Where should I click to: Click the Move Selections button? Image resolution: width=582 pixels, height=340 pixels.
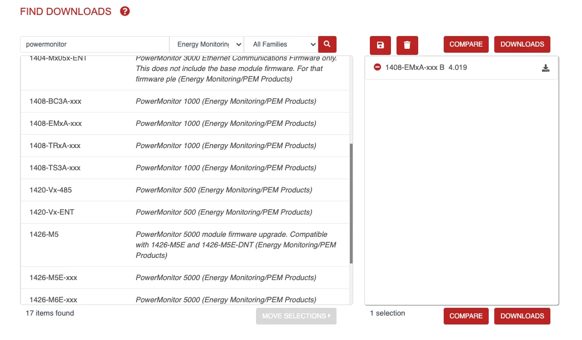(296, 316)
